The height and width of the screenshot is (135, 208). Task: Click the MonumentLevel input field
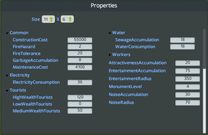point(187,87)
